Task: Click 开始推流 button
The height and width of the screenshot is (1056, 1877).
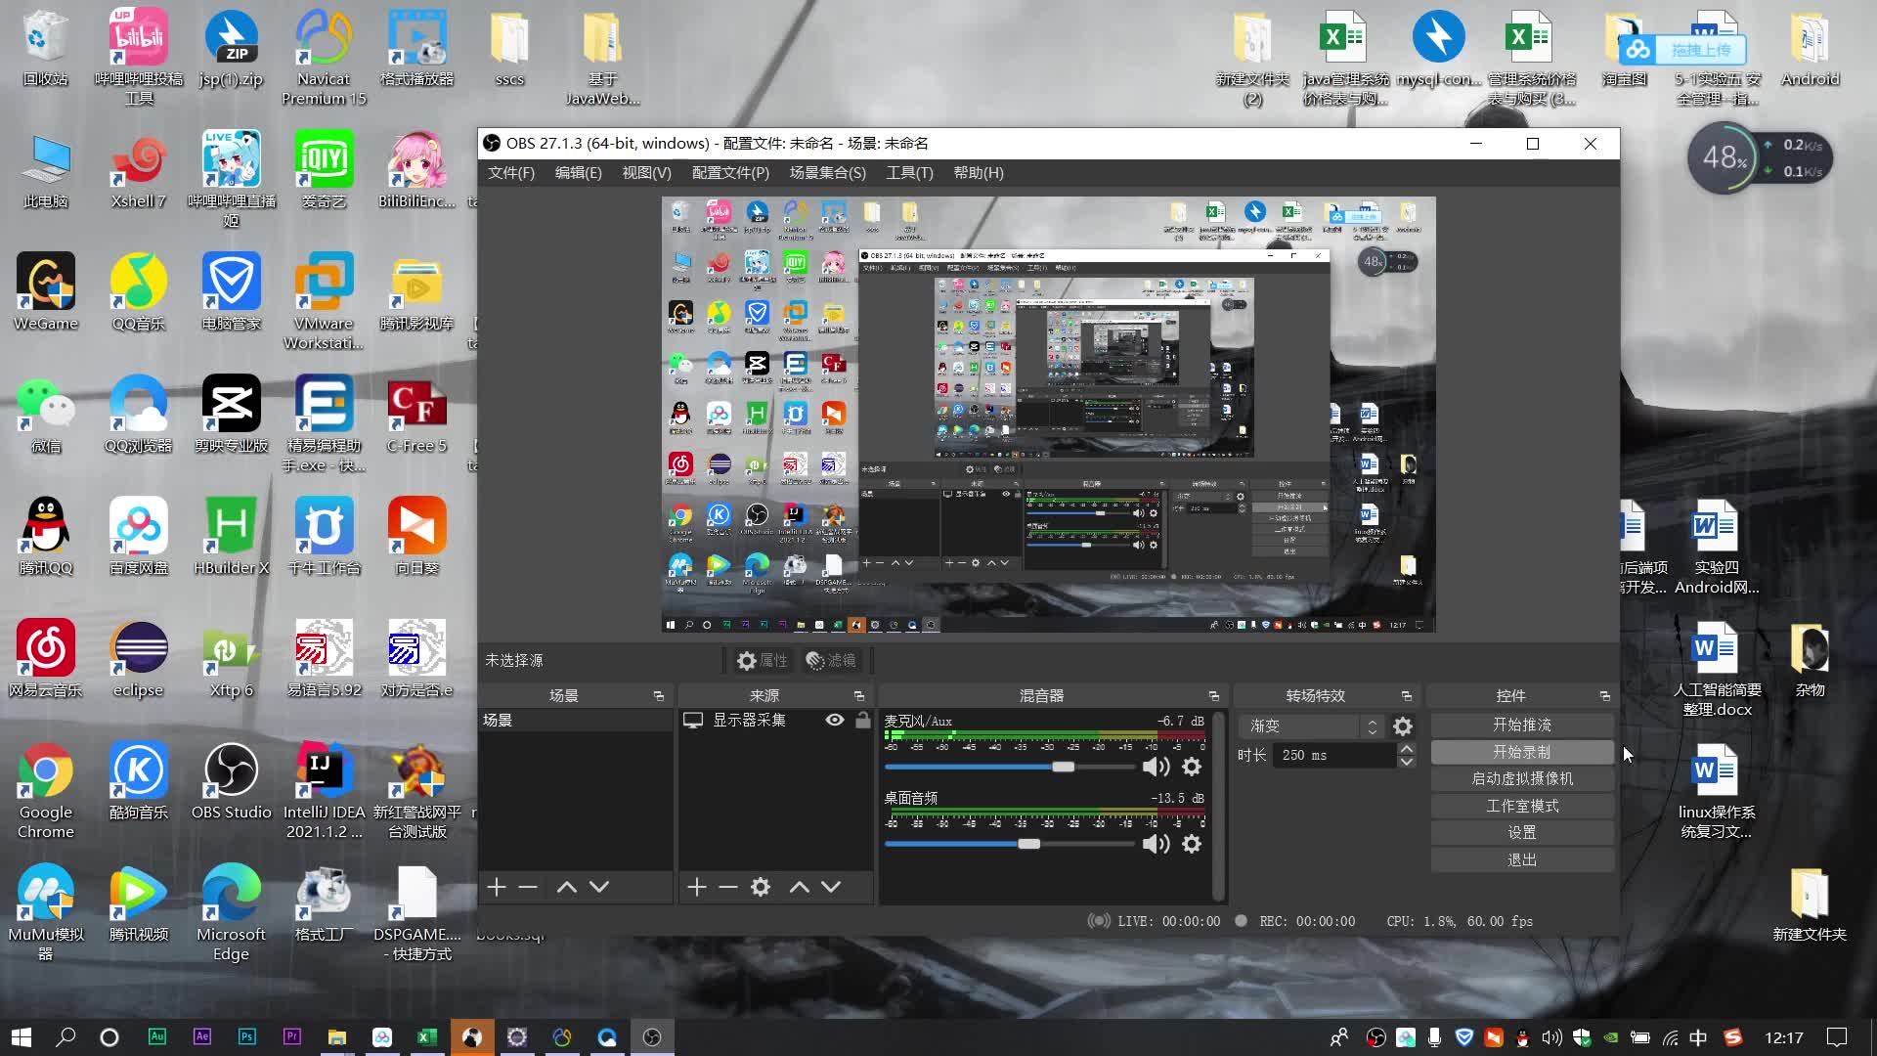Action: [1522, 725]
